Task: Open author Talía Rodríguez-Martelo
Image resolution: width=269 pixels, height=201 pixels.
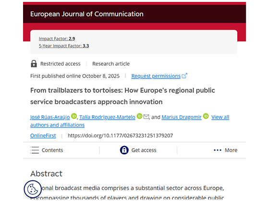Action: click(x=107, y=117)
